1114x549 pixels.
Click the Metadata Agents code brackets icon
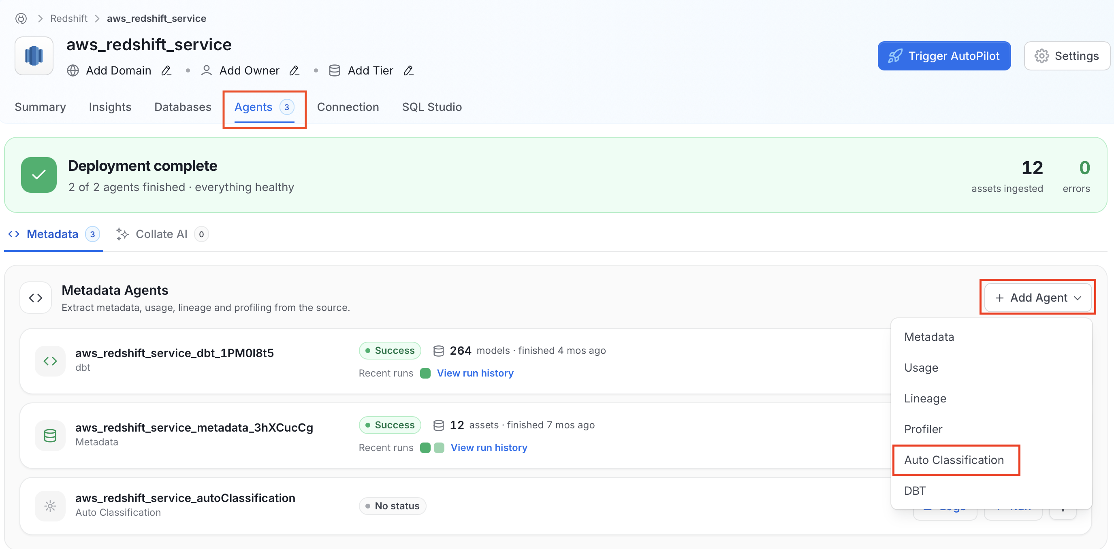tap(36, 298)
